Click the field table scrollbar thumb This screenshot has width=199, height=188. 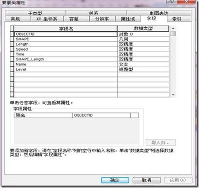pos(173,34)
